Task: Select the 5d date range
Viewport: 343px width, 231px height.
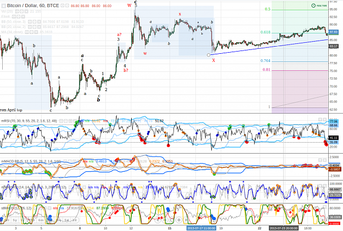Action: click(67, 220)
